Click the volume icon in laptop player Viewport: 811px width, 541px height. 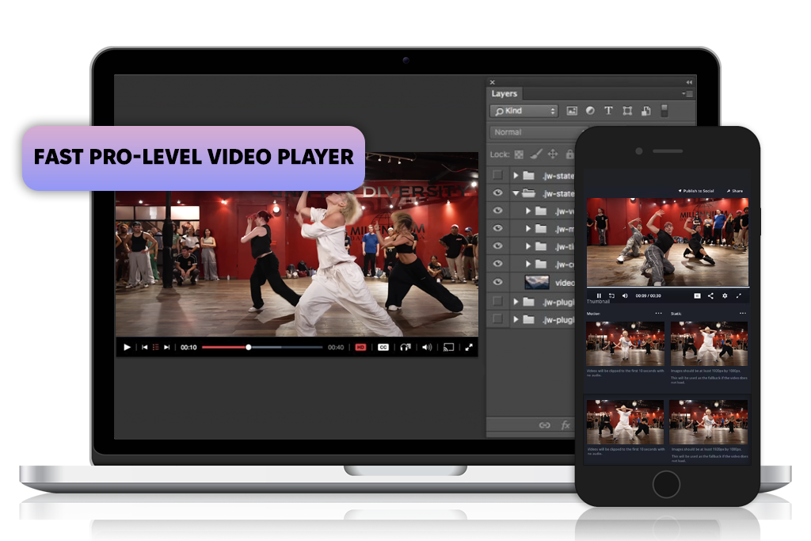coord(427,347)
